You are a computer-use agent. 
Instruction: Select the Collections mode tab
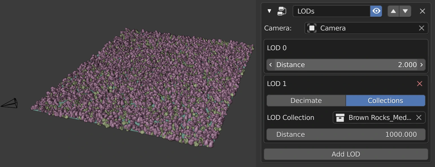coord(385,101)
